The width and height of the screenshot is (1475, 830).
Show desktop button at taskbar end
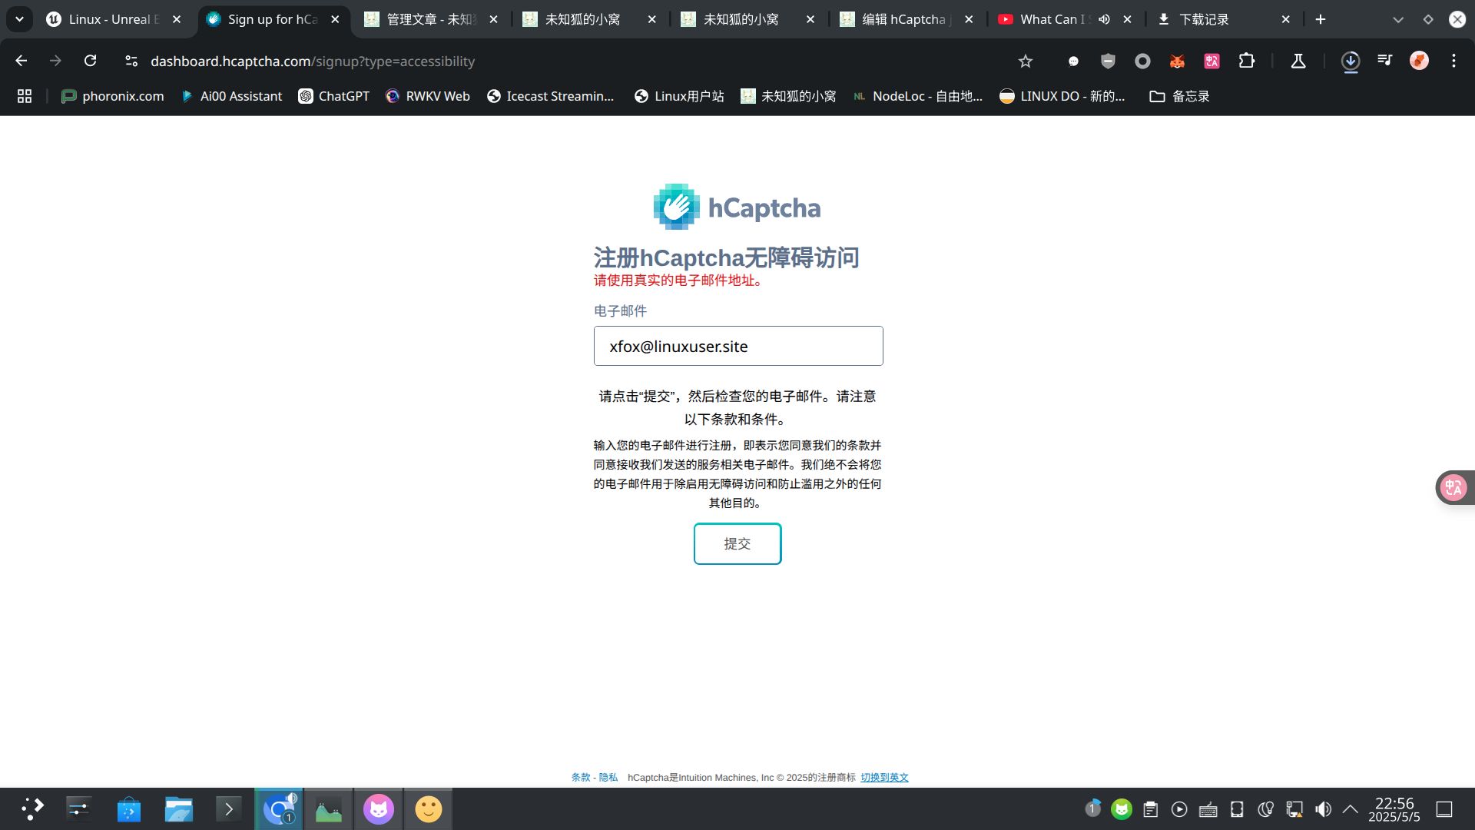pyautogui.click(x=1444, y=809)
